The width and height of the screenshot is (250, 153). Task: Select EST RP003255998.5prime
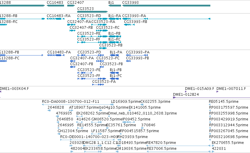coord(210,117)
